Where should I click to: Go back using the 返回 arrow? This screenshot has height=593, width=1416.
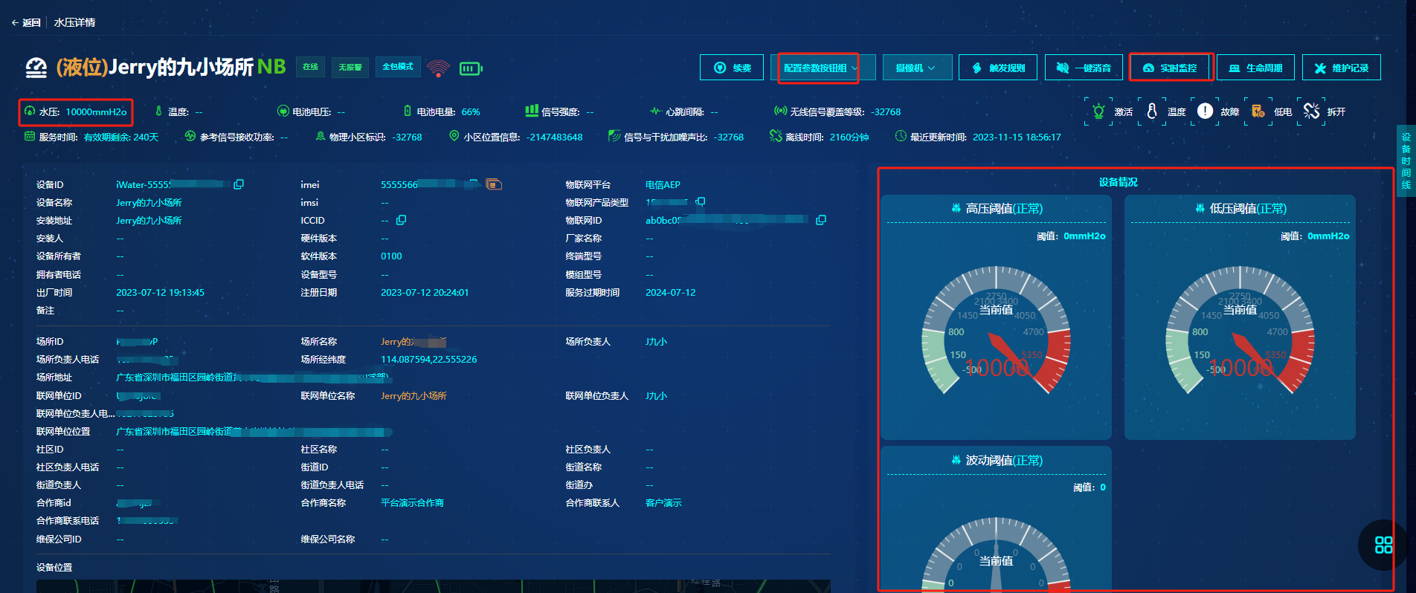coord(26,22)
